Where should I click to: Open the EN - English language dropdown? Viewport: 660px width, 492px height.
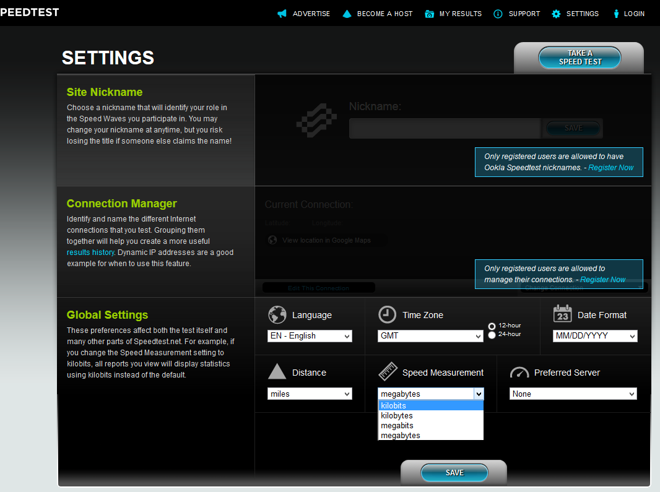310,336
